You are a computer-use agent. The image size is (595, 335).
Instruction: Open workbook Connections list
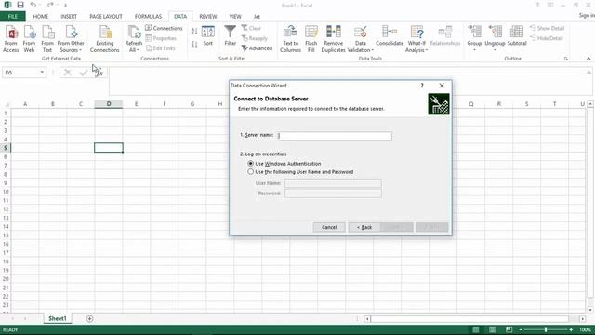coord(164,28)
